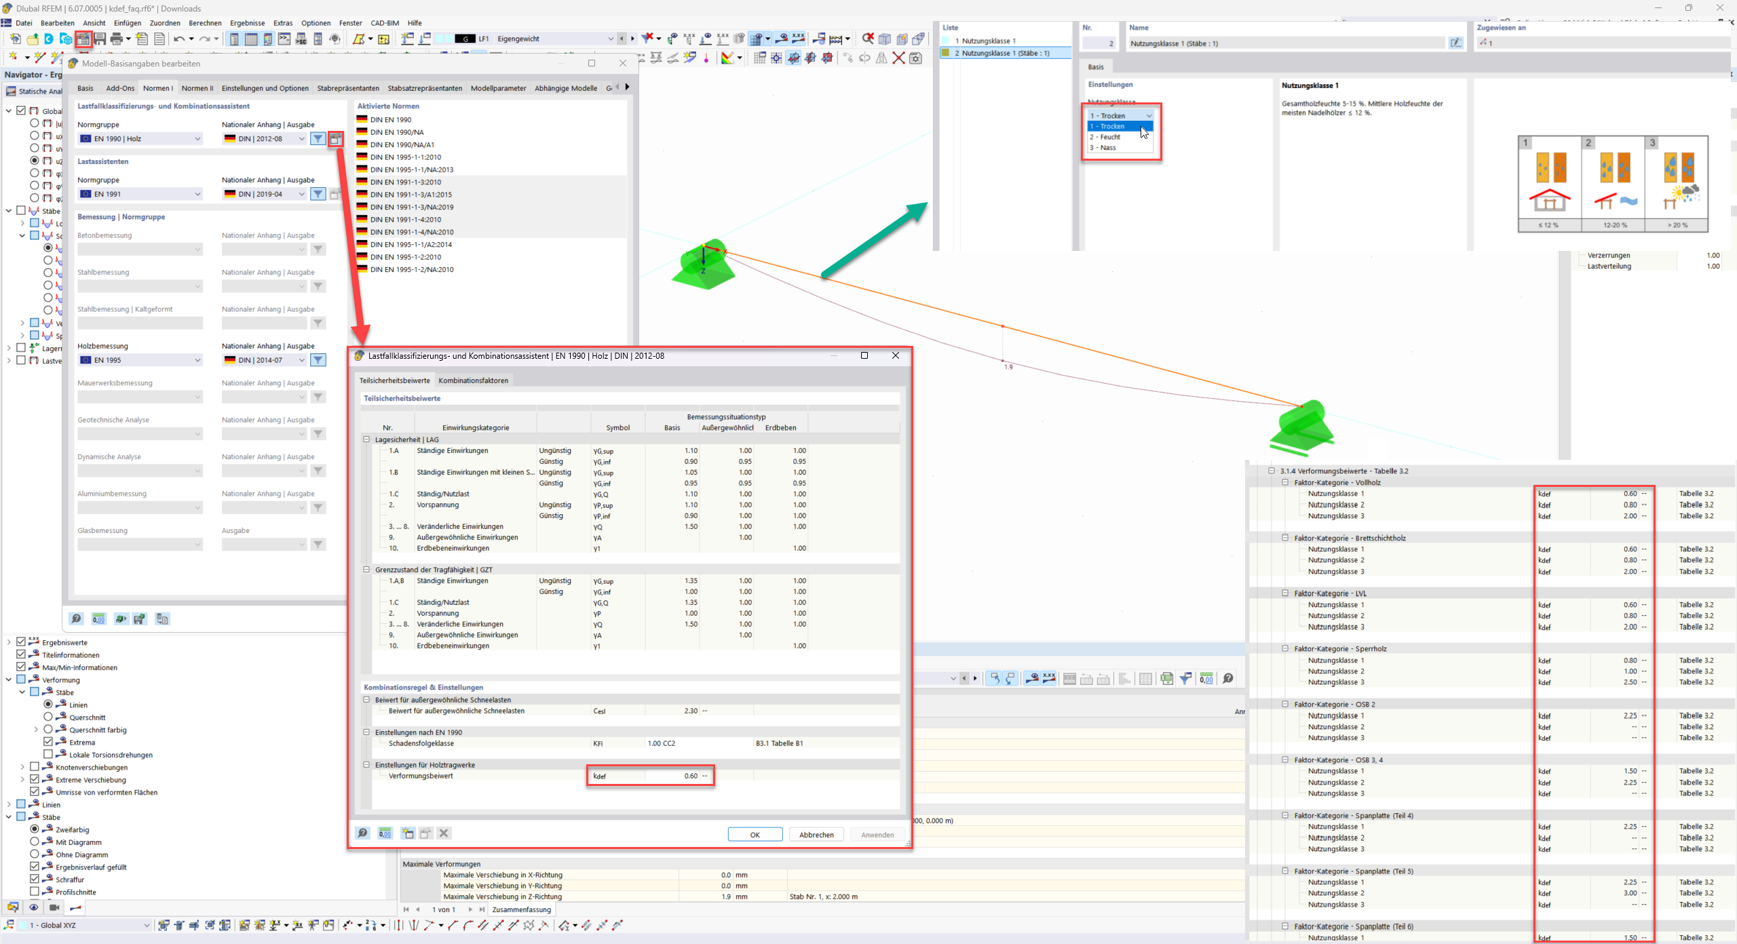
Task: Open the Excel export icon in results table toolbar
Action: [x=1166, y=678]
